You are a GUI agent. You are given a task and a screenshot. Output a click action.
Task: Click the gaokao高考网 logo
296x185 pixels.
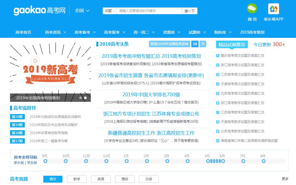click(40, 11)
